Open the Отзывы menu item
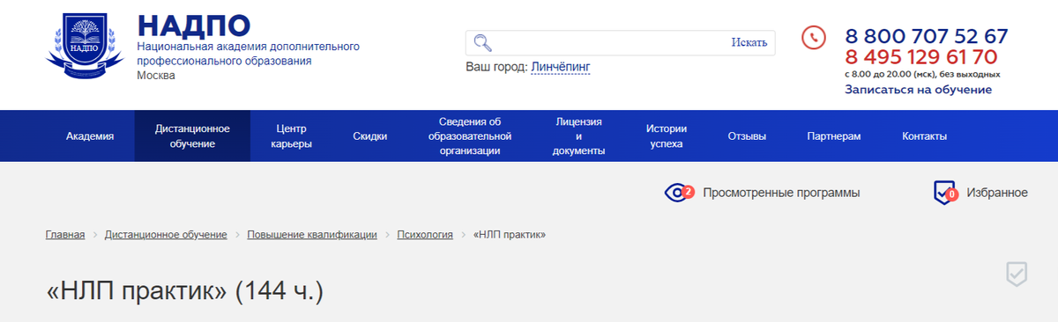 tap(747, 136)
